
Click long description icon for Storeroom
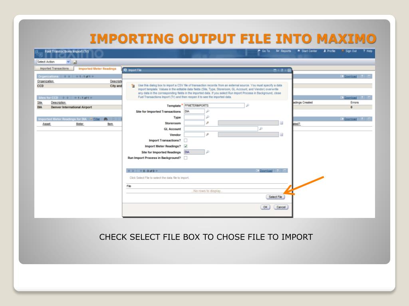point(282,123)
